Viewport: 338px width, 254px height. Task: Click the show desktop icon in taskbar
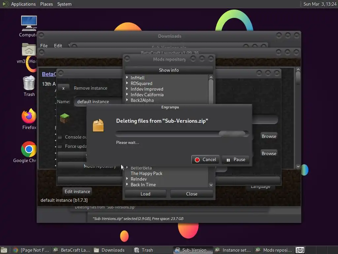(4, 250)
